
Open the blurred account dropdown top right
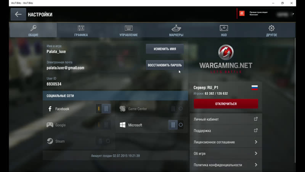tap(285, 15)
